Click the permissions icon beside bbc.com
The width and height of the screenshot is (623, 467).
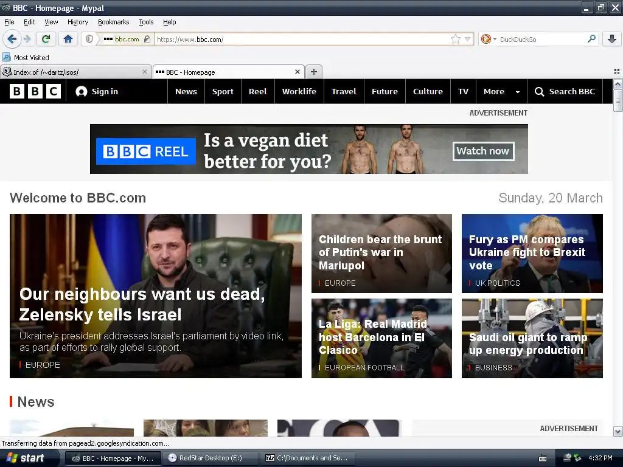(x=147, y=39)
